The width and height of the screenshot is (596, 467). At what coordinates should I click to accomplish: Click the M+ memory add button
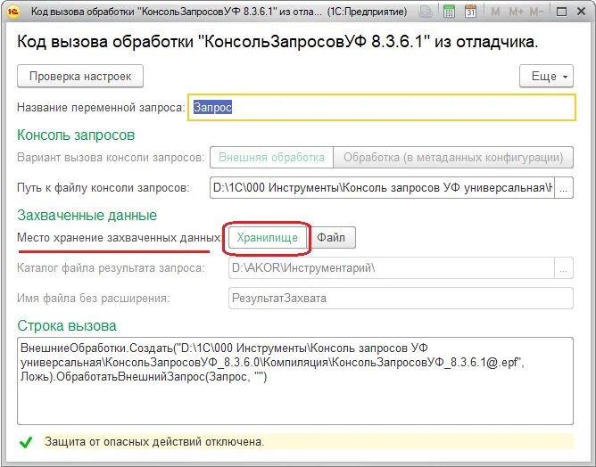517,12
